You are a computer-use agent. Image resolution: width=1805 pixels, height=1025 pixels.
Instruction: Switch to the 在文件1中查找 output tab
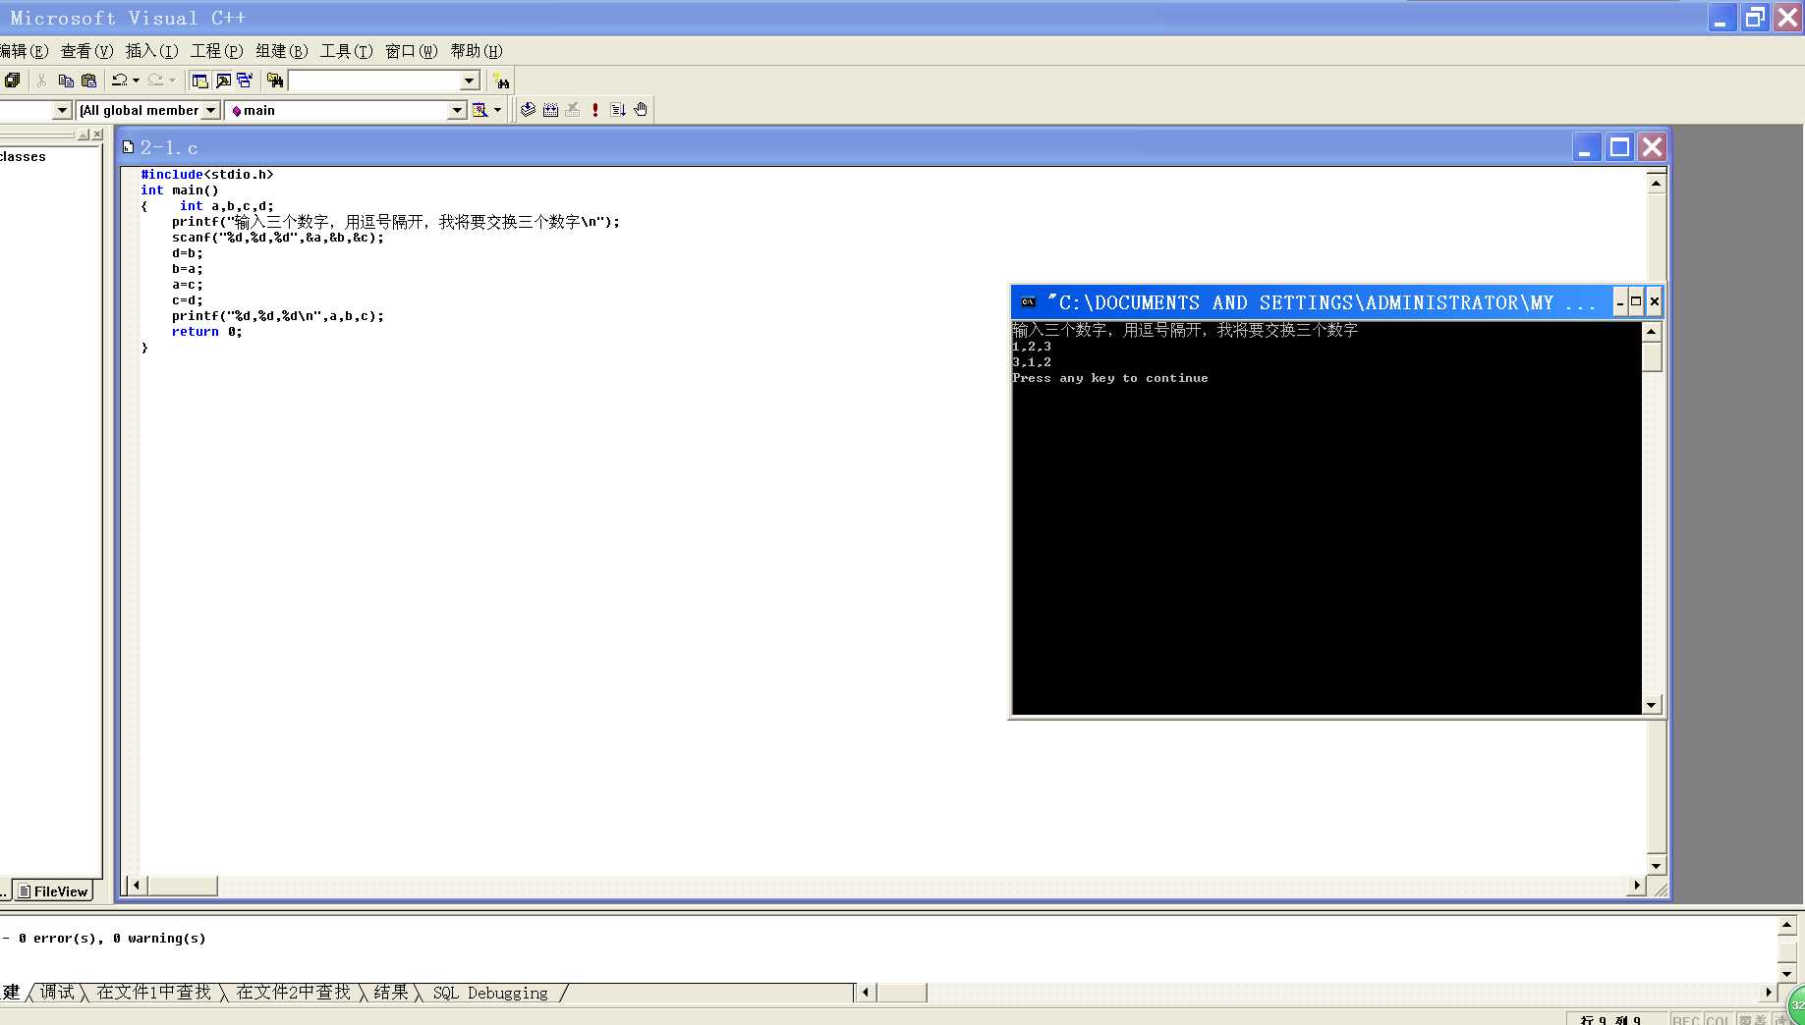point(153,993)
